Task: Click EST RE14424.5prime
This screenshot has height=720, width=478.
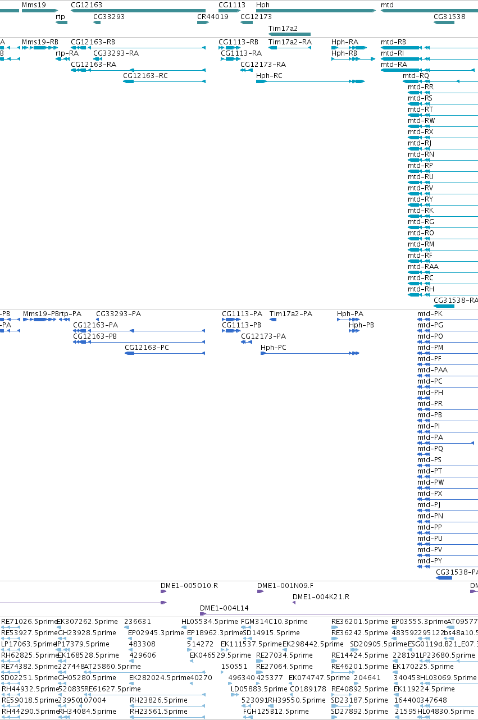Action: (x=359, y=655)
